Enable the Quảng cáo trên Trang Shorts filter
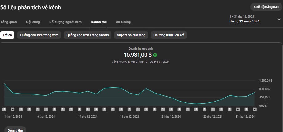Image resolution: width=283 pixels, height=132 pixels. pyautogui.click(x=88, y=35)
